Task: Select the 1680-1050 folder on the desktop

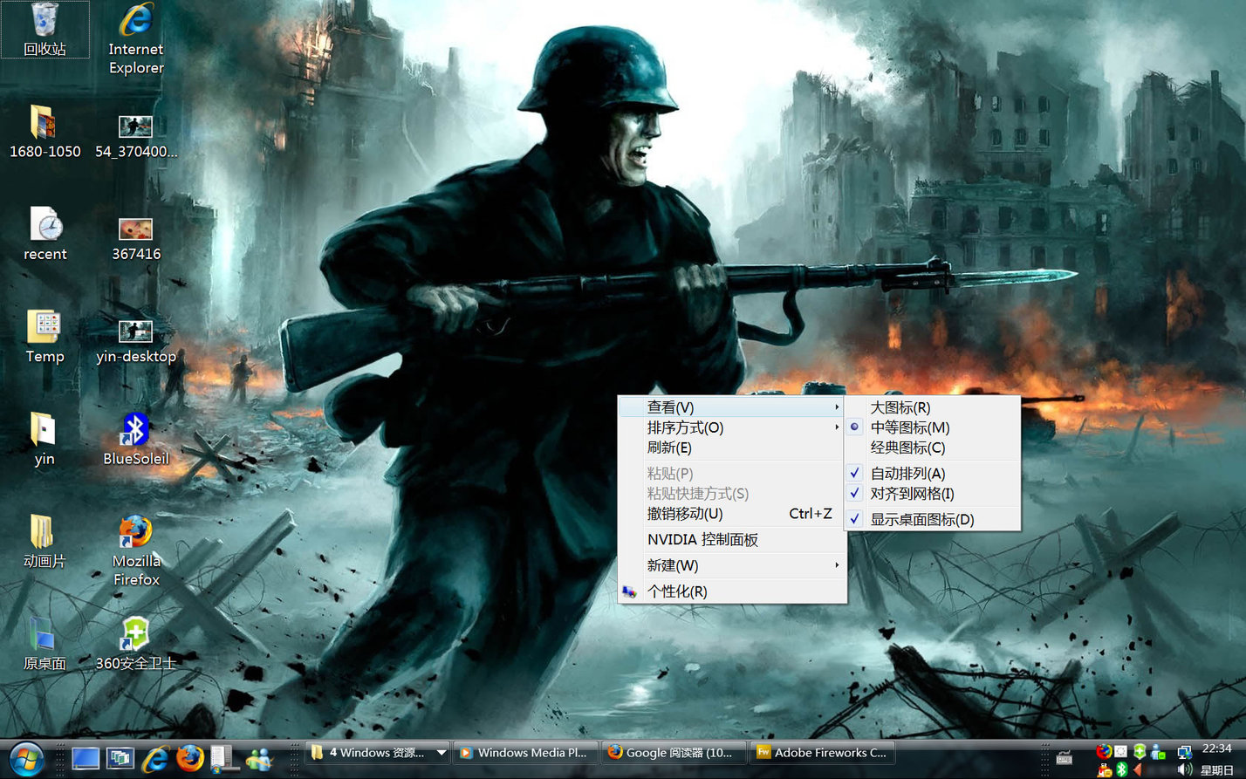Action: coord(44,132)
